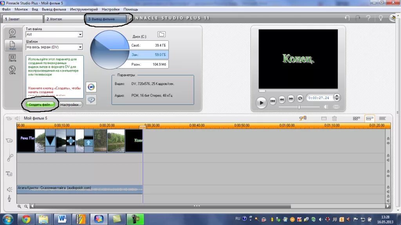Screen dimensions: 401x225
Task: Click the timeline horizontal scrollbar
Action: (163, 206)
